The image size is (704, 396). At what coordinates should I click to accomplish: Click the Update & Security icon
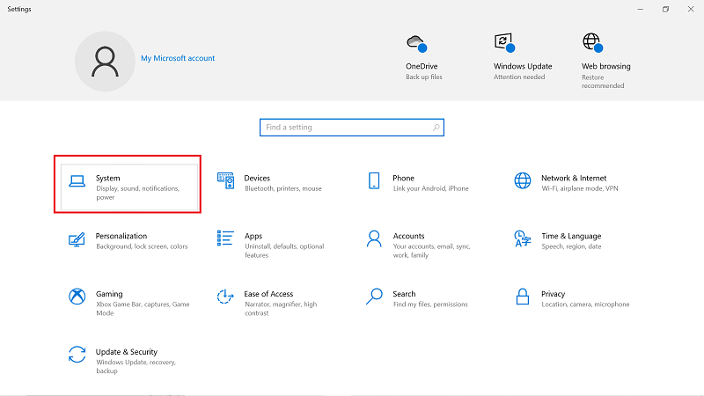click(77, 355)
